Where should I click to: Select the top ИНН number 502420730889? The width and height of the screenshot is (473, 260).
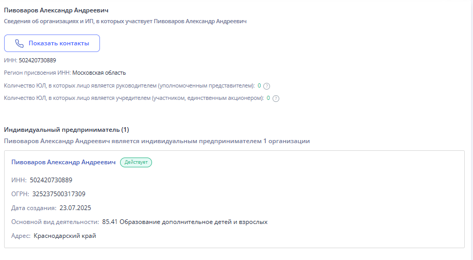point(41,60)
